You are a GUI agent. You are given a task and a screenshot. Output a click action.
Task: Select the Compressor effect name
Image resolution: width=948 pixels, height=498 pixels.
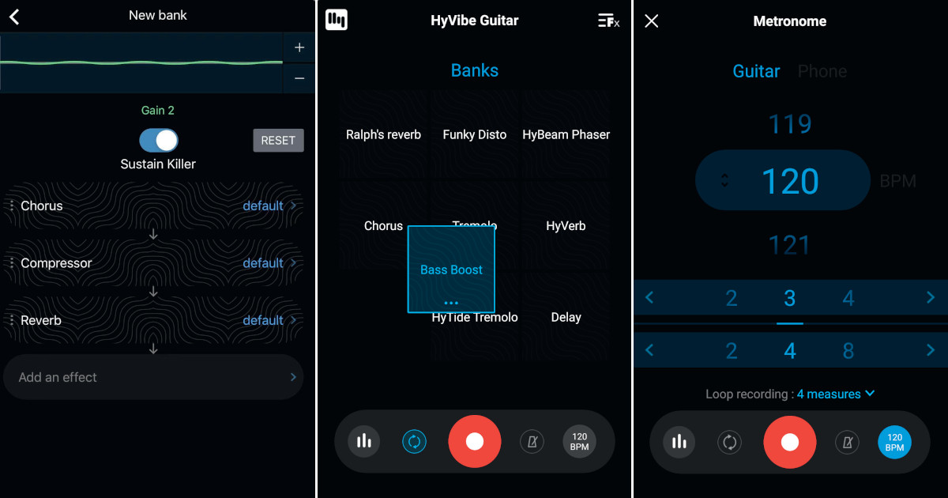pyautogui.click(x=56, y=263)
